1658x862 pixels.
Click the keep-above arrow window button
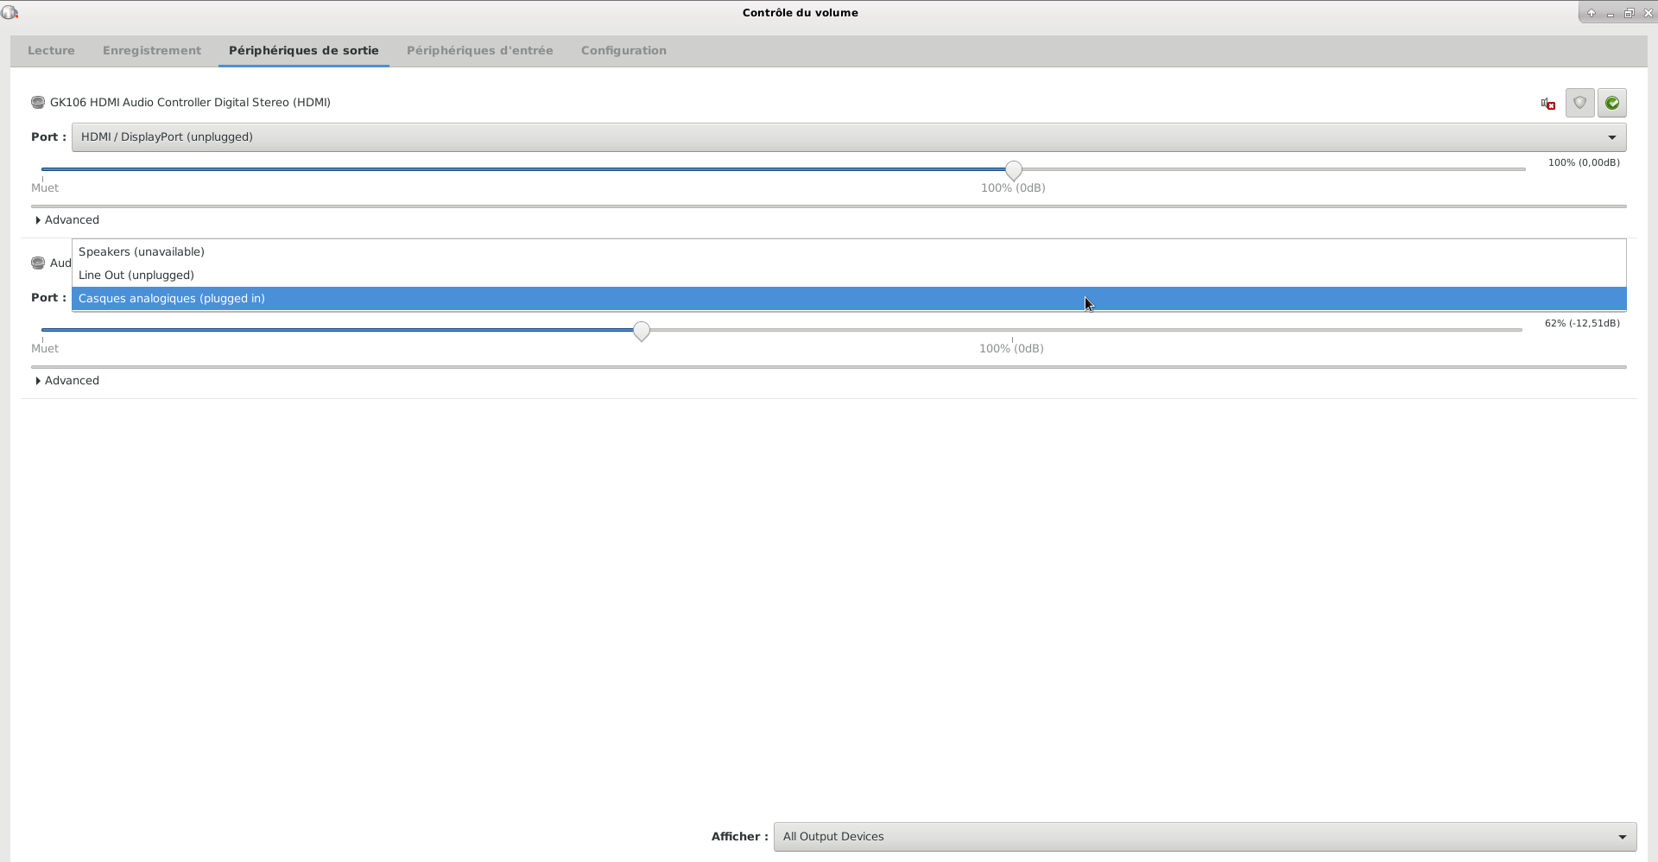pos(1591,13)
